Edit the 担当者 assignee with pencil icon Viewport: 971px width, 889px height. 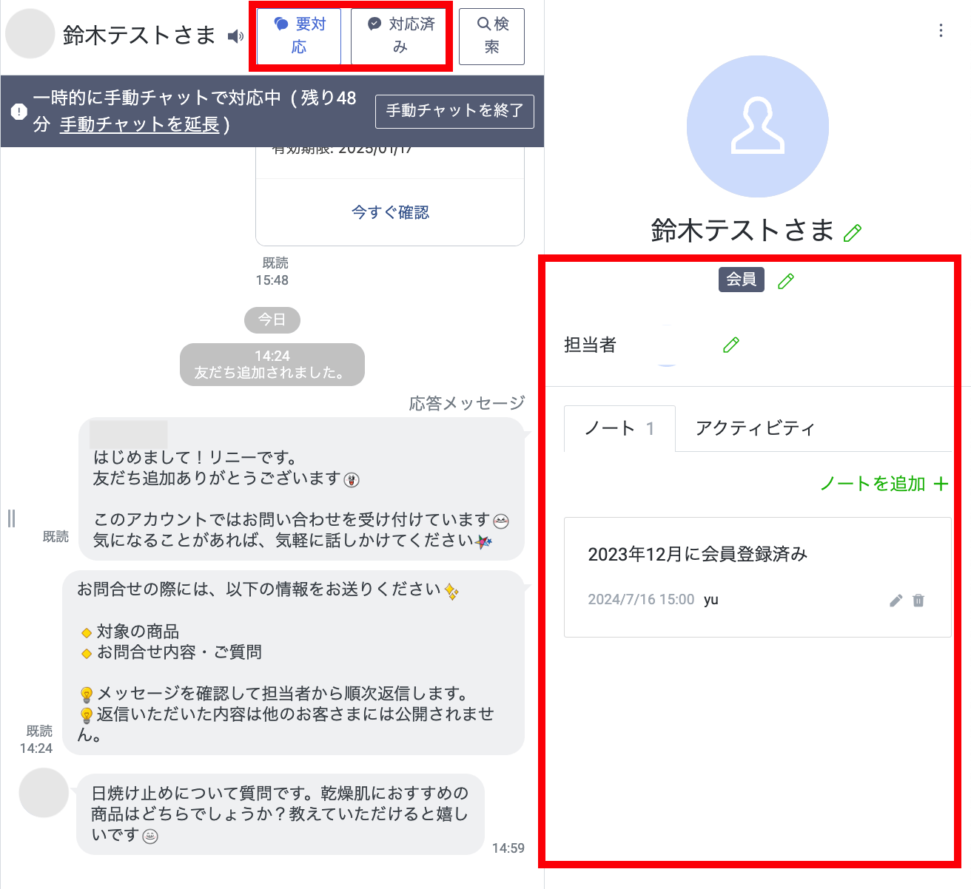click(x=731, y=345)
